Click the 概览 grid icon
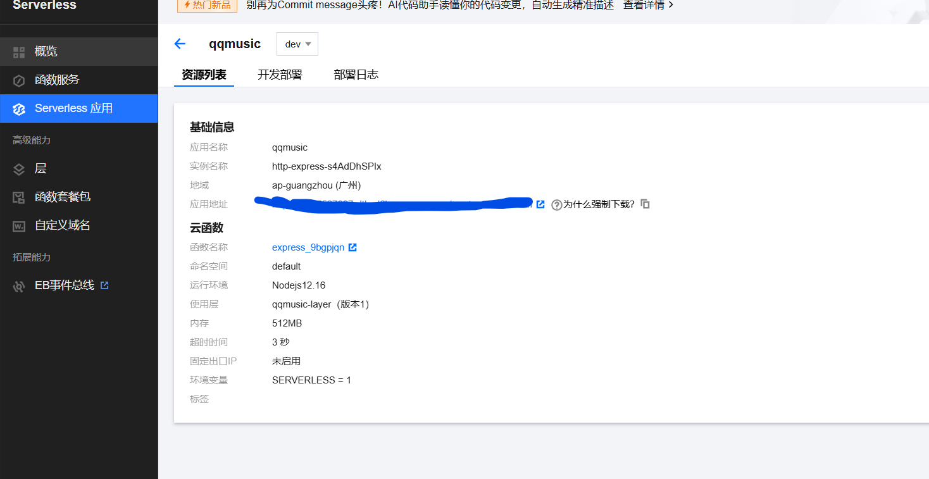929x479 pixels. 19,52
